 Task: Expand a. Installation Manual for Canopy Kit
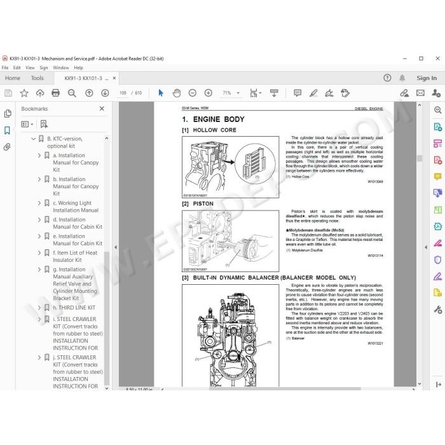coord(39,156)
